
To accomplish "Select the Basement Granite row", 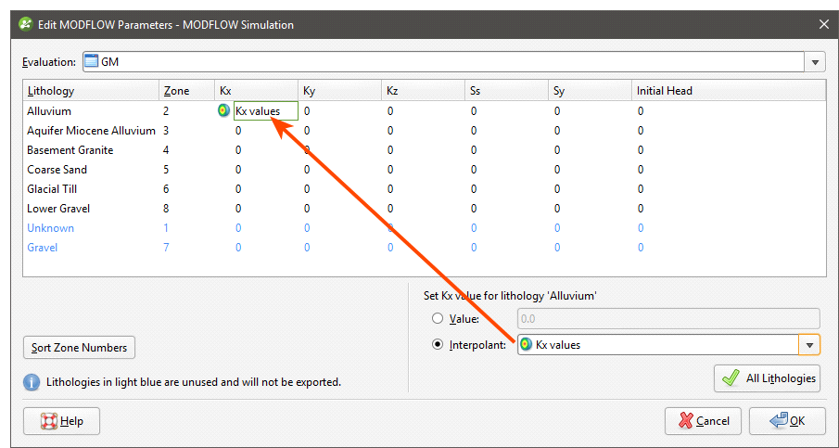I will coord(425,150).
